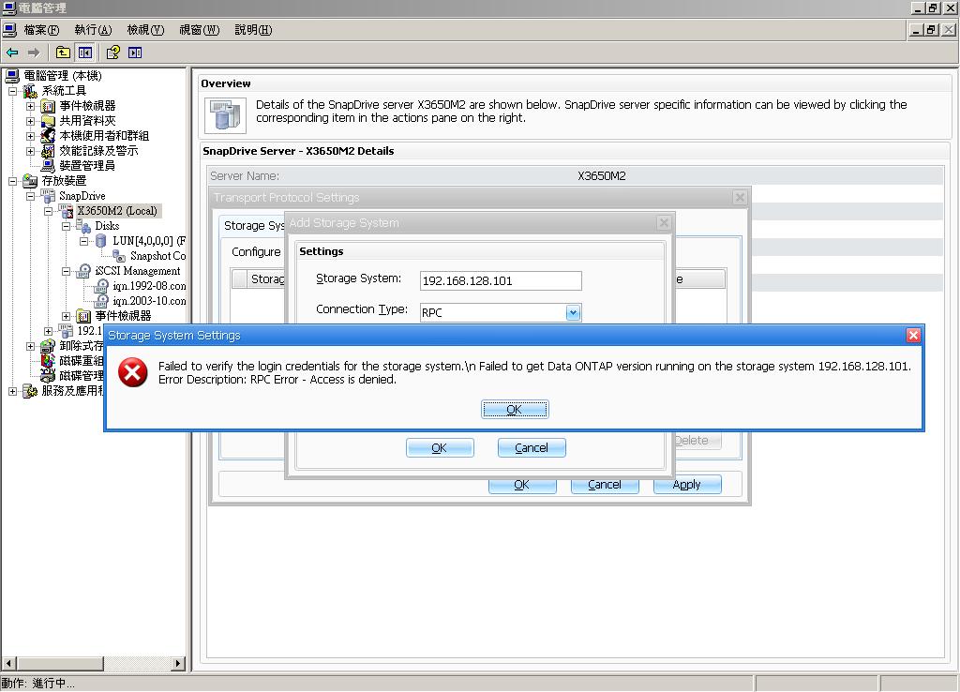
Task: Collapse the iSCSI Management node
Action: (66, 271)
